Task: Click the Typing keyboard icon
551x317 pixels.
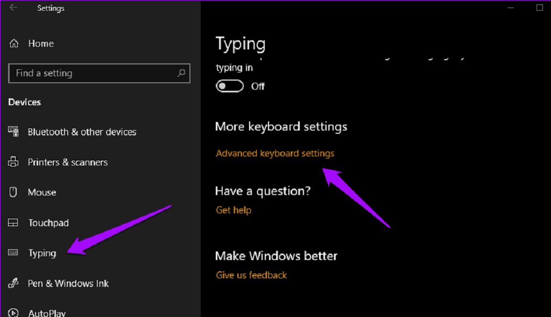Action: (13, 253)
